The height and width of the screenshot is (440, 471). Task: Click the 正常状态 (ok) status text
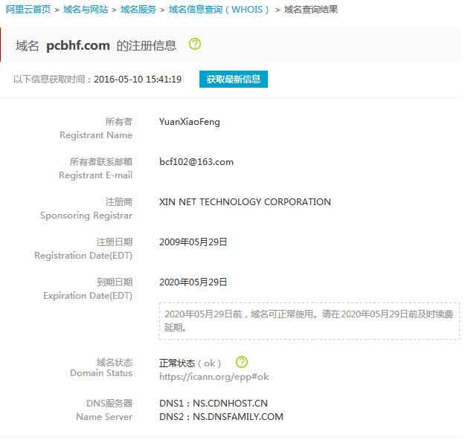tap(190, 363)
